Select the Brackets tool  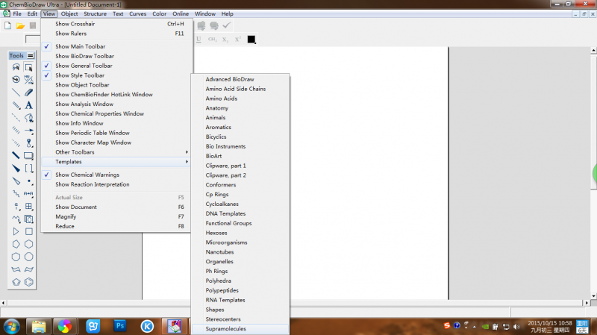click(28, 169)
